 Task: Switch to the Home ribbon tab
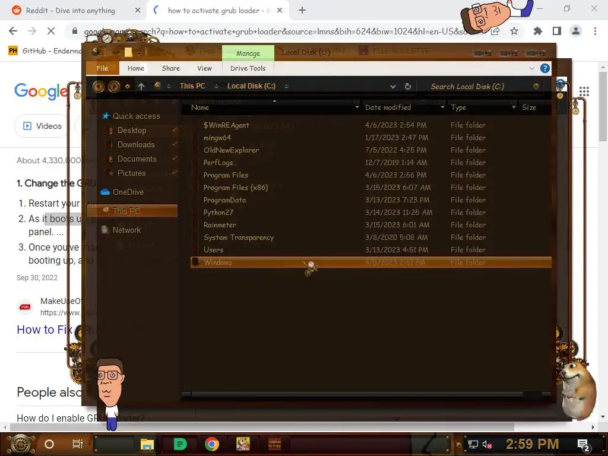[x=136, y=68]
